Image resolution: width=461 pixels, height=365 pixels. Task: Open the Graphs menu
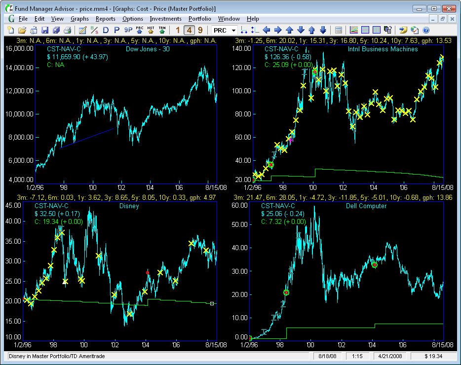click(x=79, y=19)
